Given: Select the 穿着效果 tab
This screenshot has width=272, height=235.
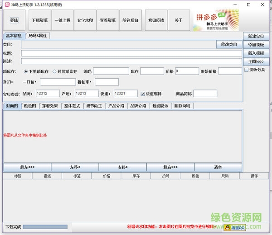Looking at the screenshot, I should [x=50, y=106].
